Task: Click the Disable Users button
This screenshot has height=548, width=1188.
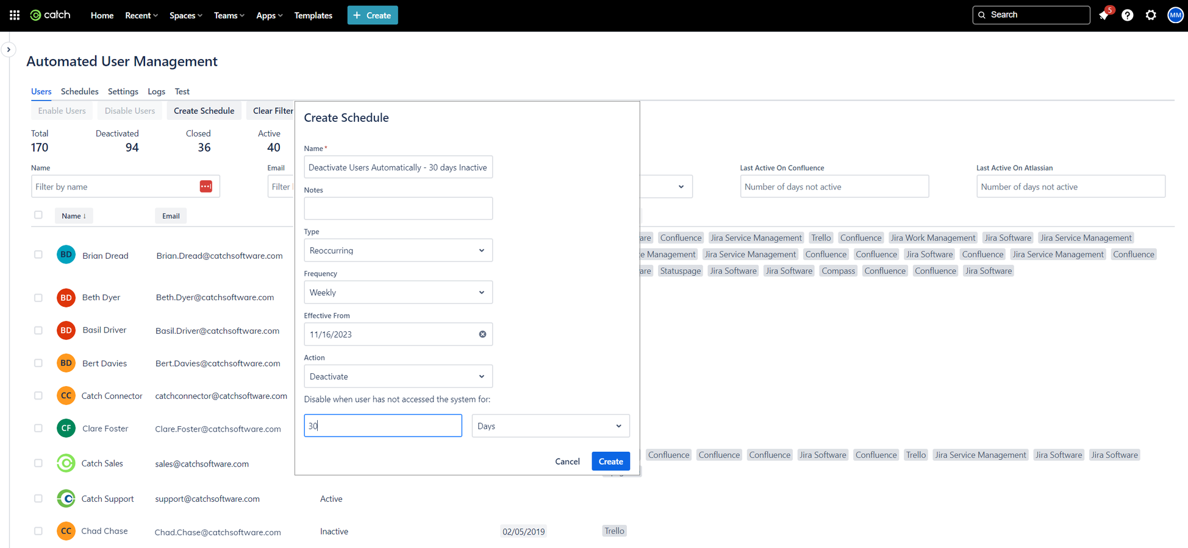Action: click(130, 111)
